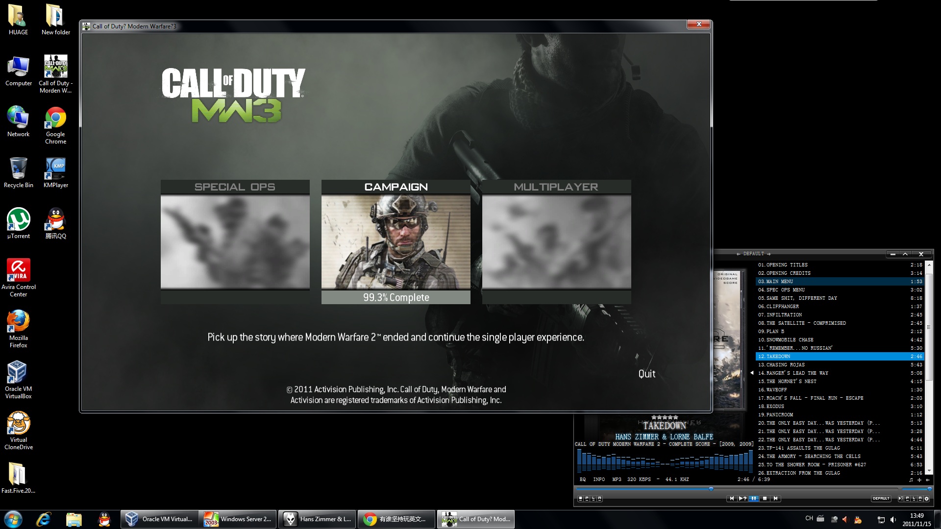
Task: Open the Network desktop icon
Action: (x=18, y=121)
